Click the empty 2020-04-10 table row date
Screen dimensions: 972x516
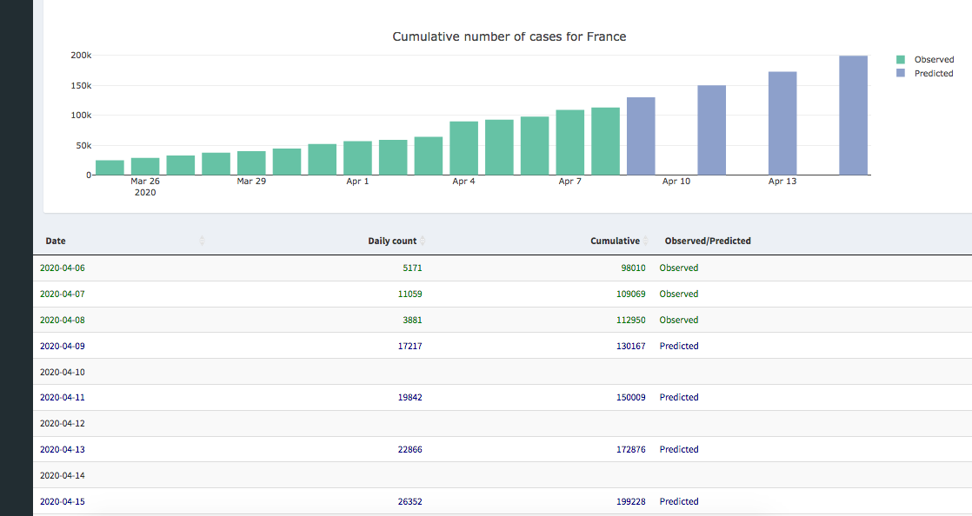(63, 372)
